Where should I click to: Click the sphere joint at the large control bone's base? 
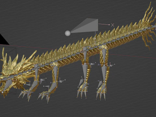pyautogui.click(x=68, y=33)
